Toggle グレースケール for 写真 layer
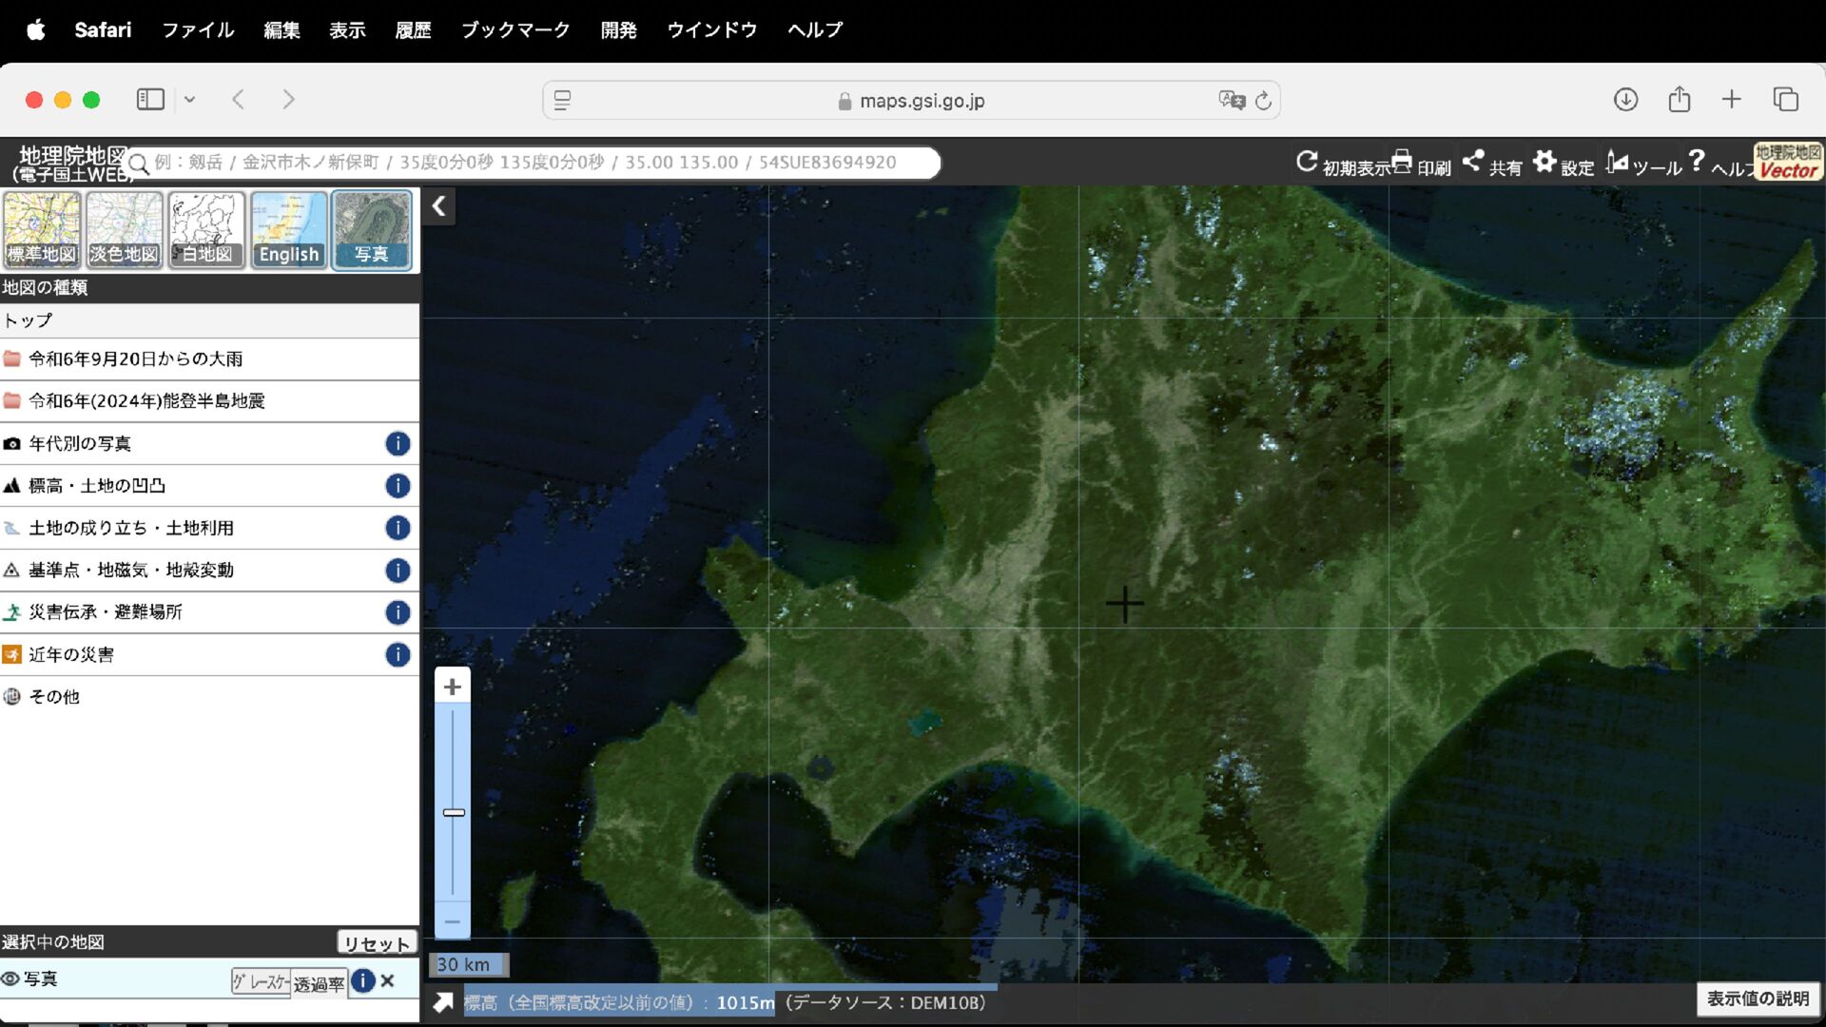Image resolution: width=1826 pixels, height=1027 pixels. tap(261, 981)
